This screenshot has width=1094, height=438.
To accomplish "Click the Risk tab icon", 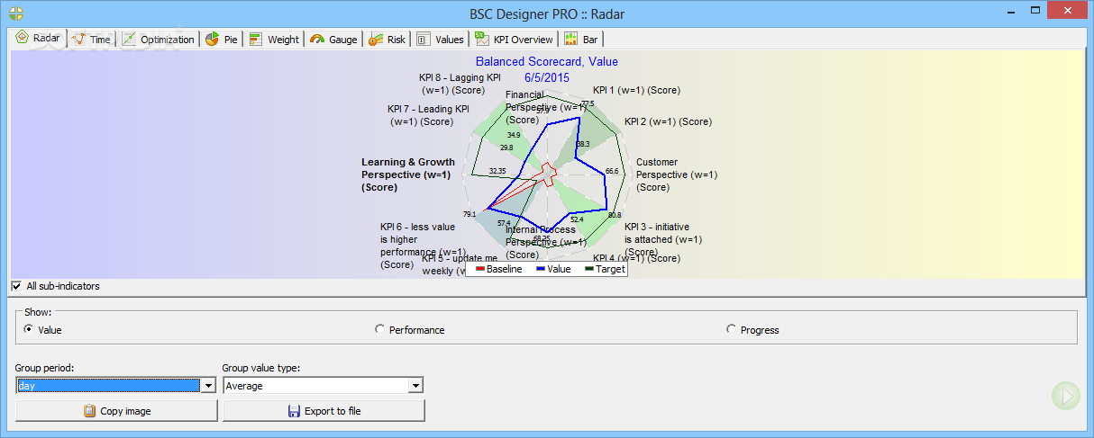I will pos(376,39).
